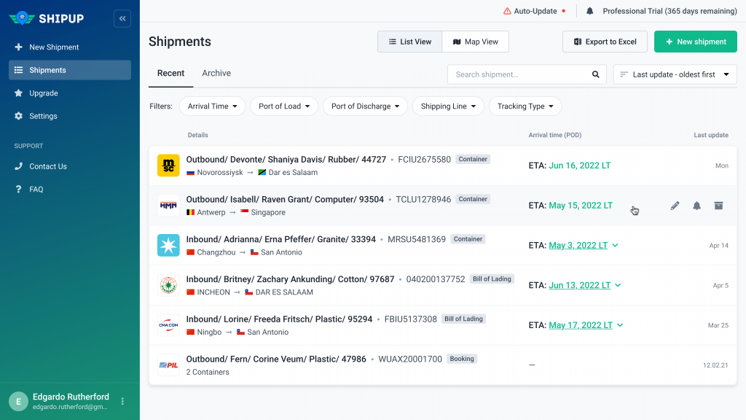Expand ETA options for the Granite shipment
746x420 pixels.
point(616,245)
